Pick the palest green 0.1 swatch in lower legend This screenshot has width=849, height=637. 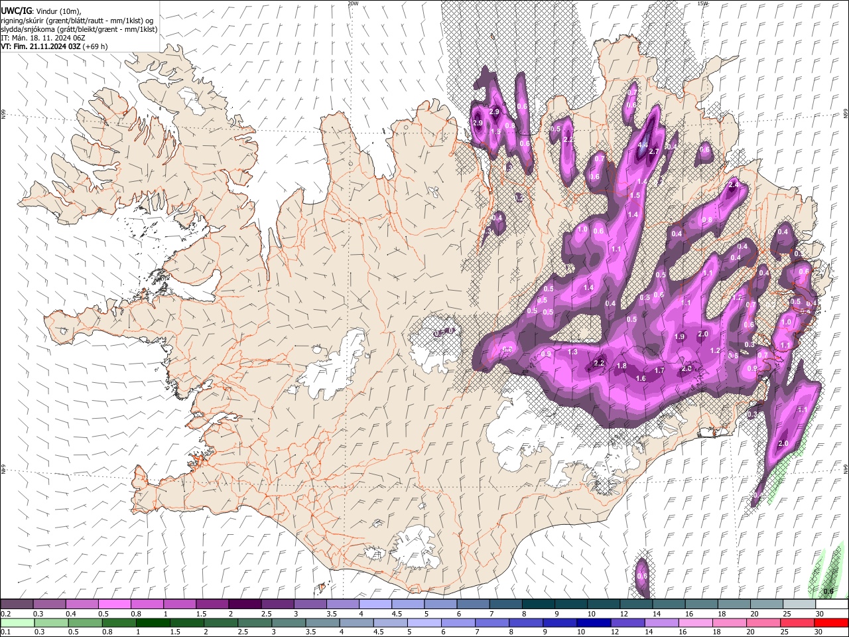point(17,622)
